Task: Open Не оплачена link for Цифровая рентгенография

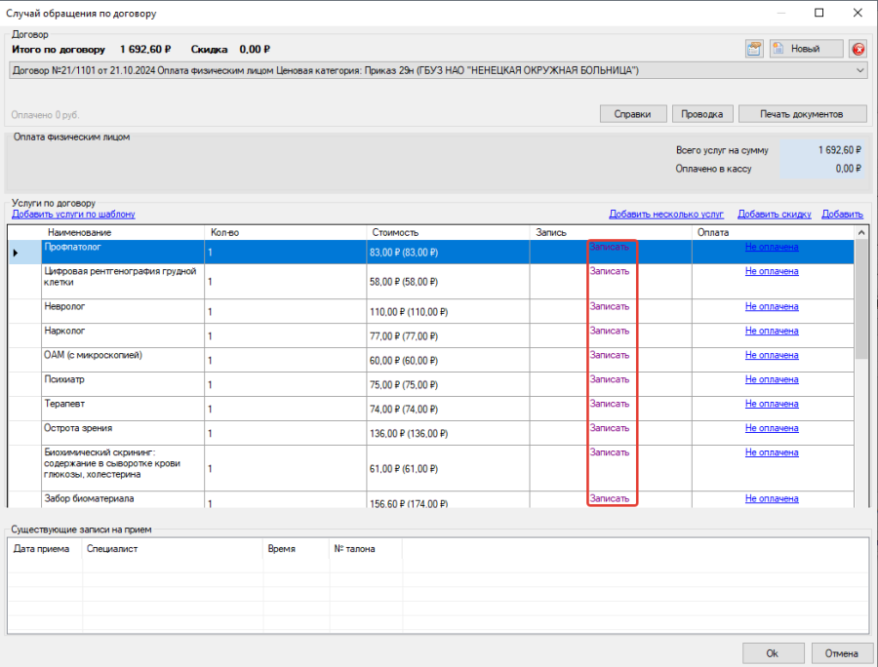Action: coord(772,271)
